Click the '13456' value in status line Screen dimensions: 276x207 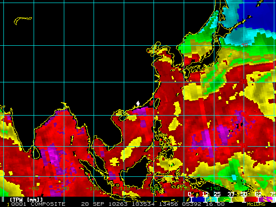coord(169,204)
